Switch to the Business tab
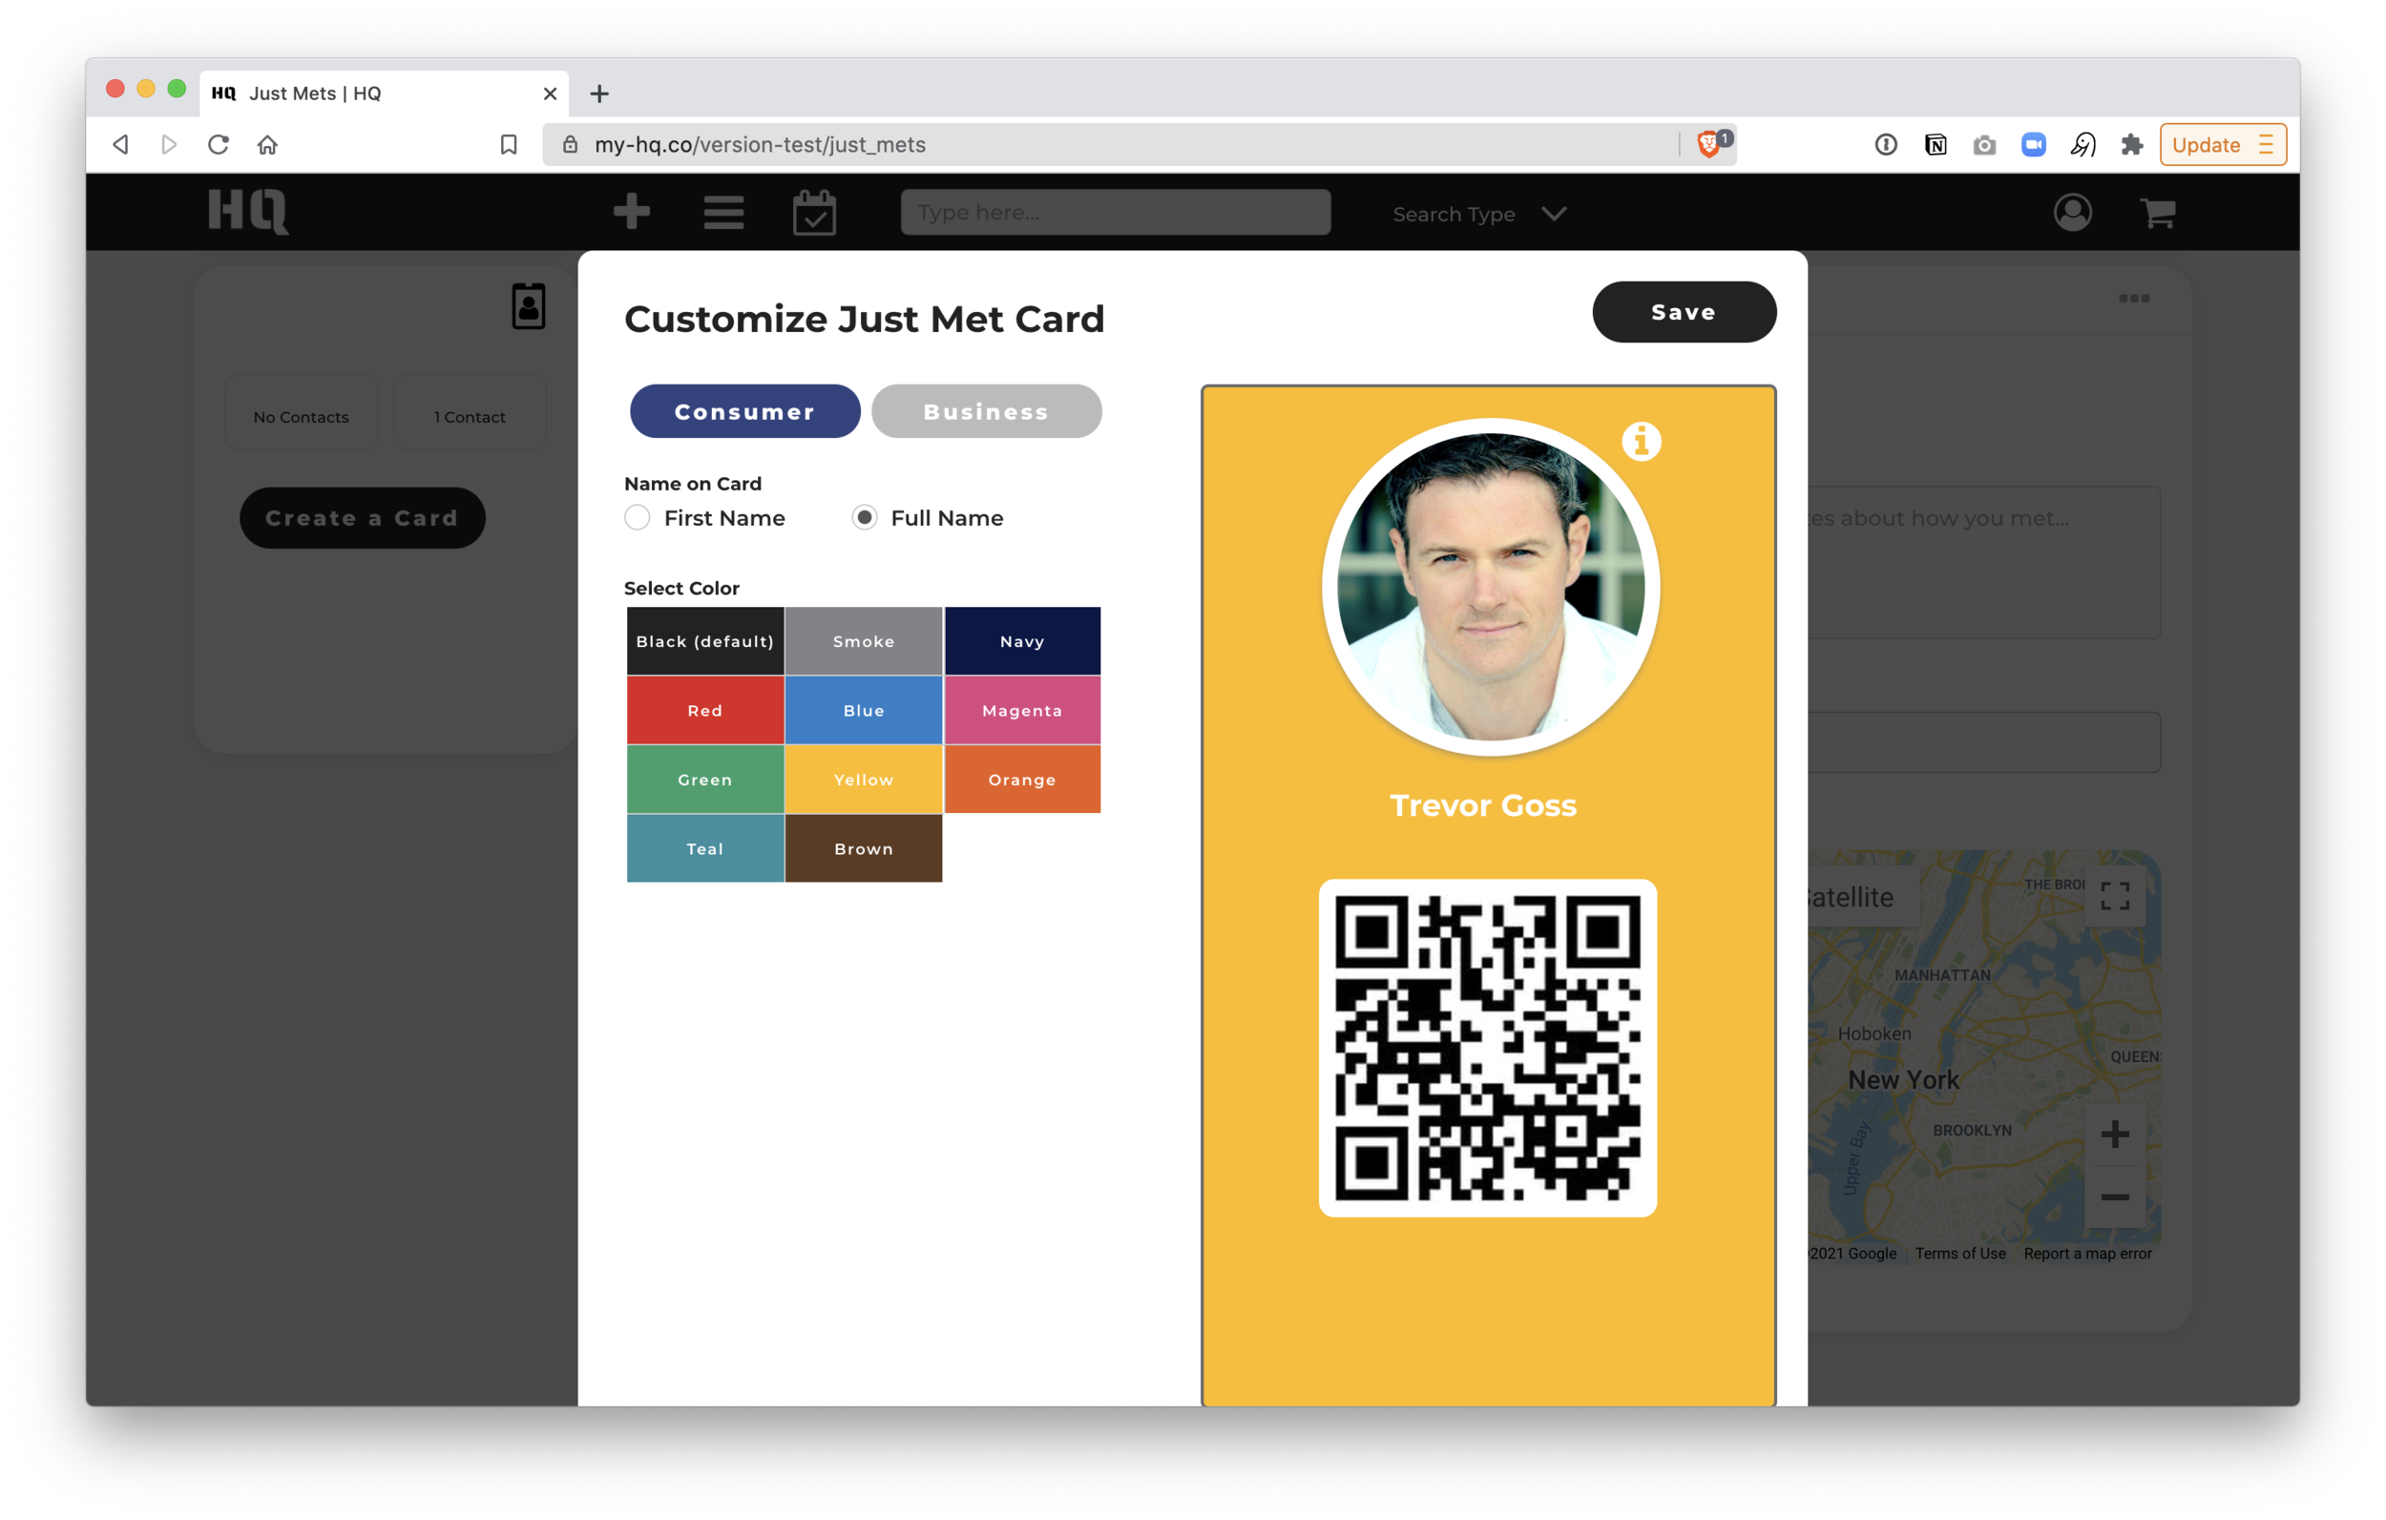This screenshot has height=1520, width=2386. click(986, 410)
